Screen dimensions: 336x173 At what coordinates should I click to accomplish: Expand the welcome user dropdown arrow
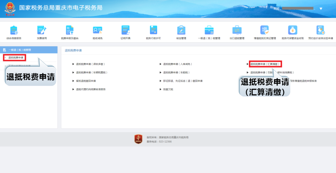[321, 9]
